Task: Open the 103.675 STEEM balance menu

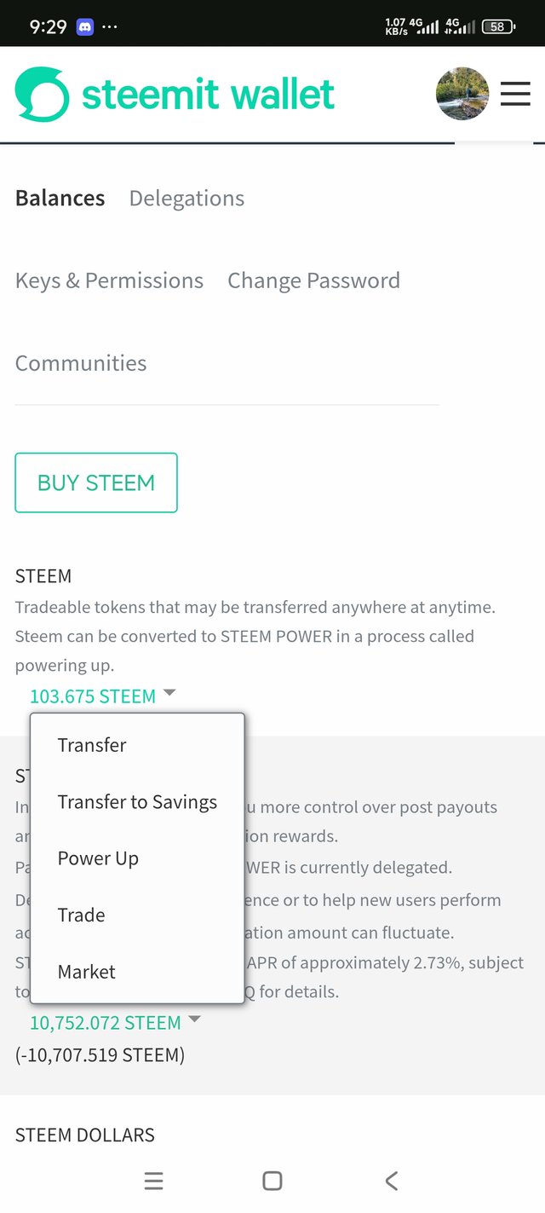Action: point(93,696)
